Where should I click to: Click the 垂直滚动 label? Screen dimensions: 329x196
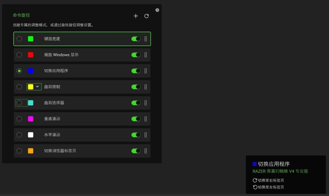(52, 119)
